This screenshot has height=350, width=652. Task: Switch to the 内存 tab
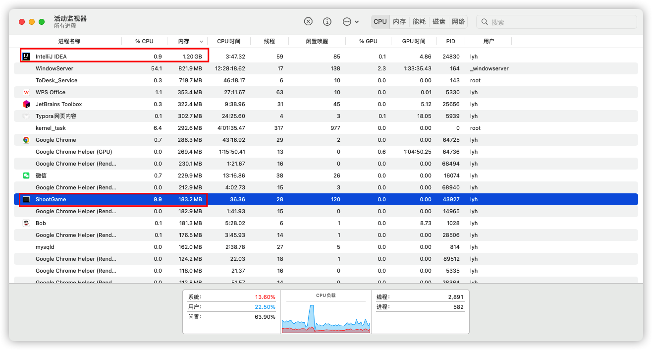click(x=399, y=22)
